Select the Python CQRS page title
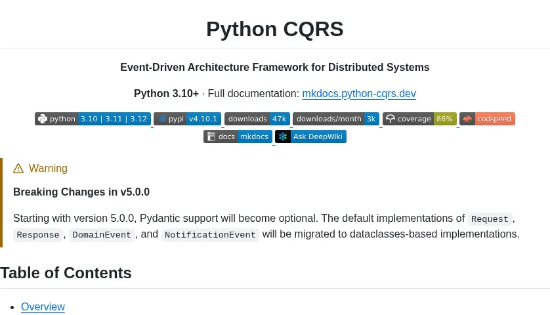The width and height of the screenshot is (550, 315). point(274,29)
